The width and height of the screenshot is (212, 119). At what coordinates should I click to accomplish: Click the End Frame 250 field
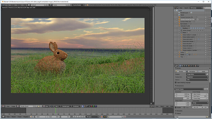(x=200, y=96)
